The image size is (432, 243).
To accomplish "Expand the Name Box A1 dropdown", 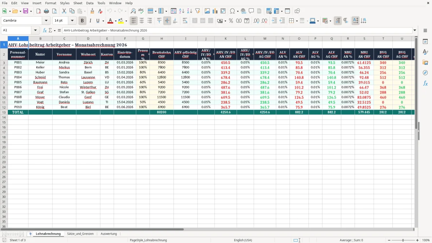I will coord(35,30).
